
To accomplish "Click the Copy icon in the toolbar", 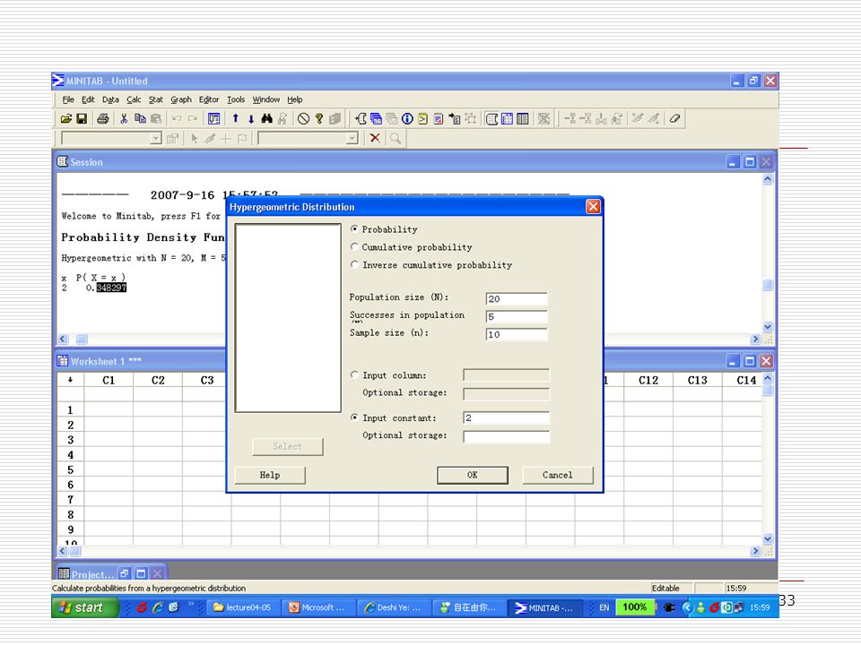I will [x=140, y=118].
